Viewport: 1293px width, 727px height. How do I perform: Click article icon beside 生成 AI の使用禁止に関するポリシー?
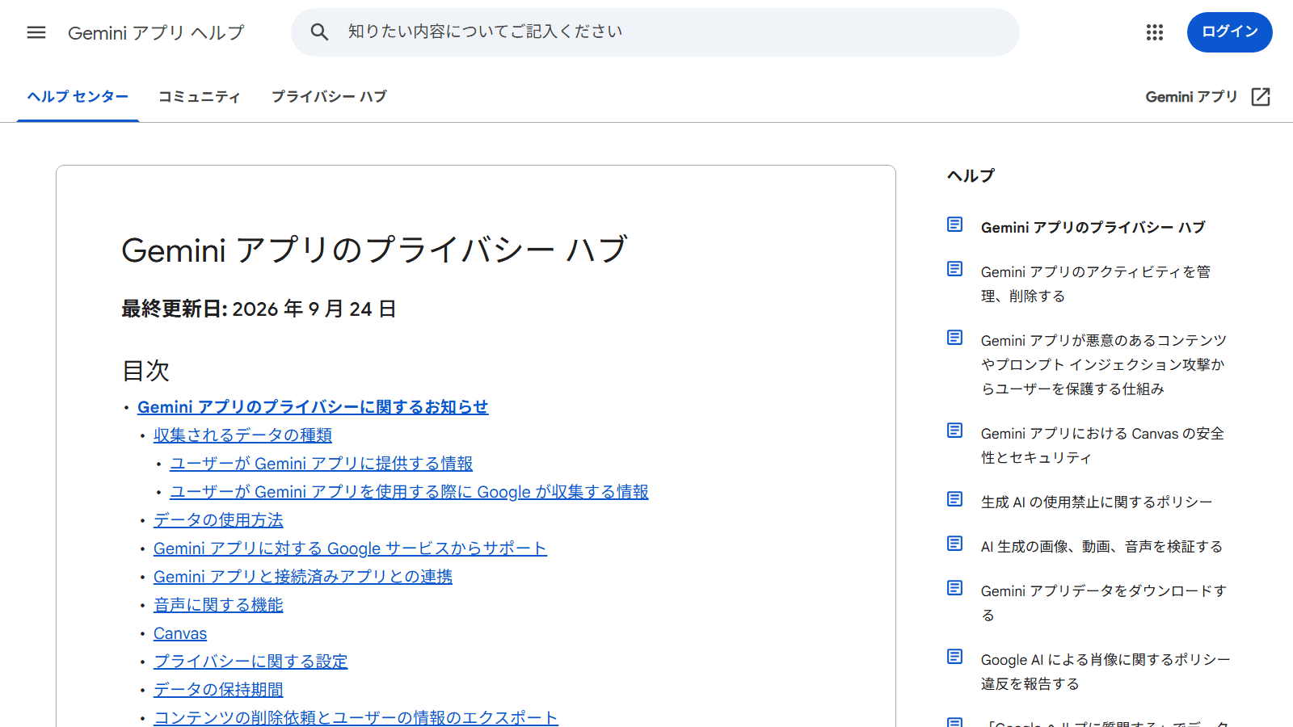click(955, 499)
